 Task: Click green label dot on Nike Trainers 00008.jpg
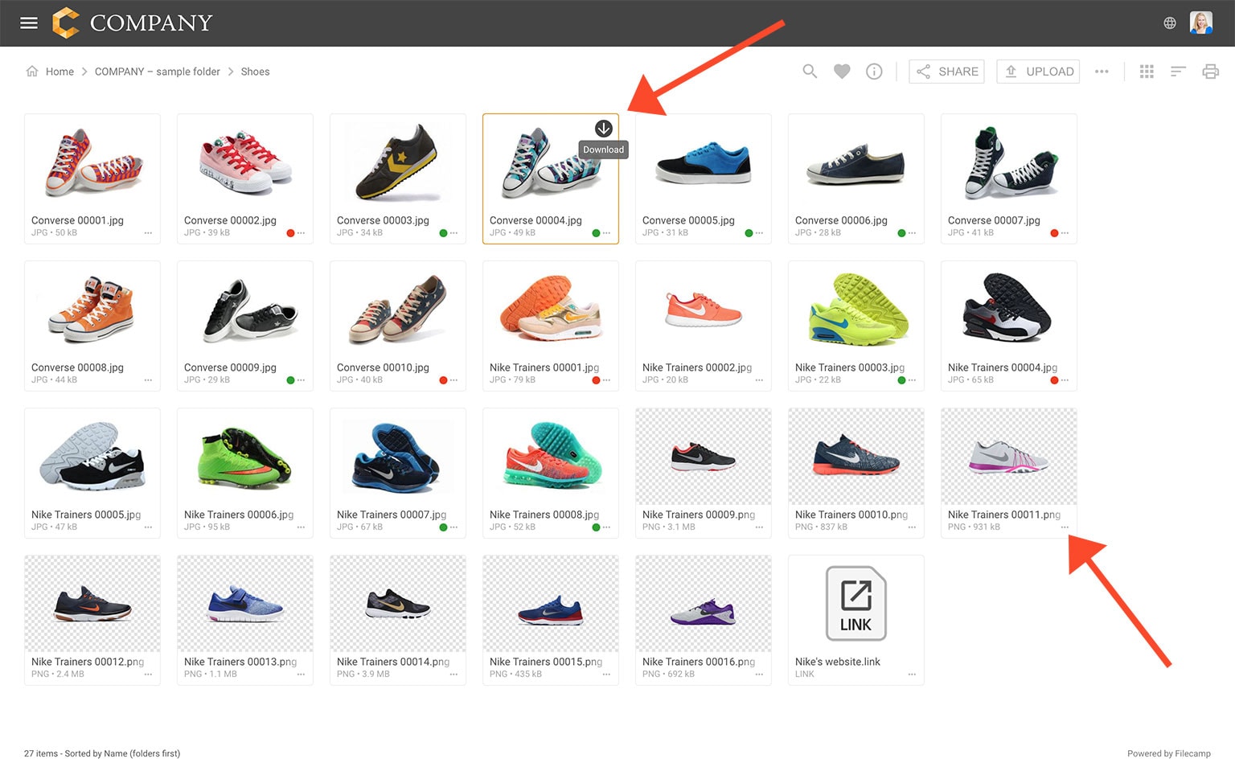point(596,527)
